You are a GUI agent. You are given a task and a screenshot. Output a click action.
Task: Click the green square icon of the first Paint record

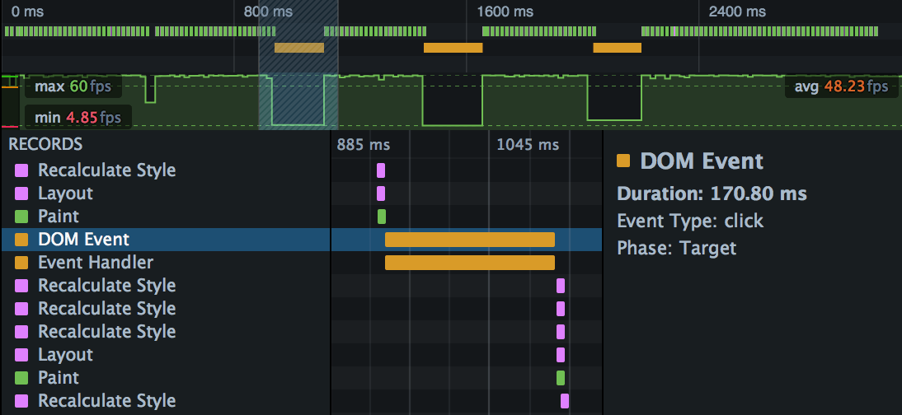pyautogui.click(x=21, y=217)
